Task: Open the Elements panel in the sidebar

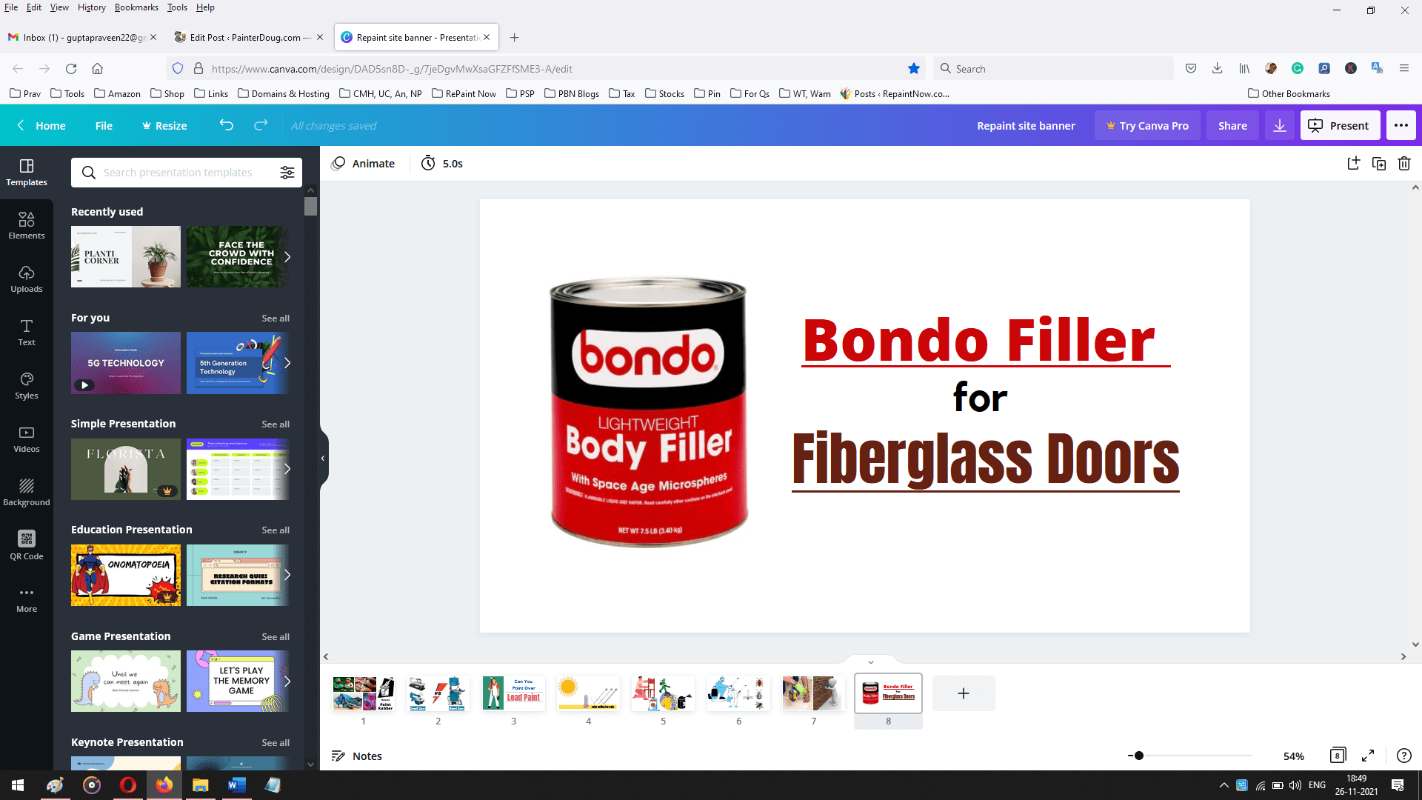Action: (x=26, y=224)
